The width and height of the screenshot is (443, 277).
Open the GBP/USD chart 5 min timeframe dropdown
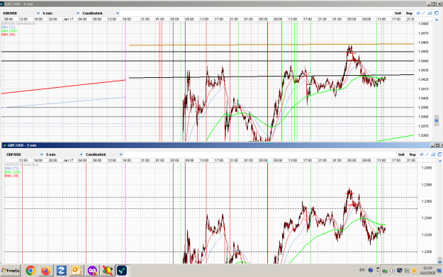[x=64, y=154]
